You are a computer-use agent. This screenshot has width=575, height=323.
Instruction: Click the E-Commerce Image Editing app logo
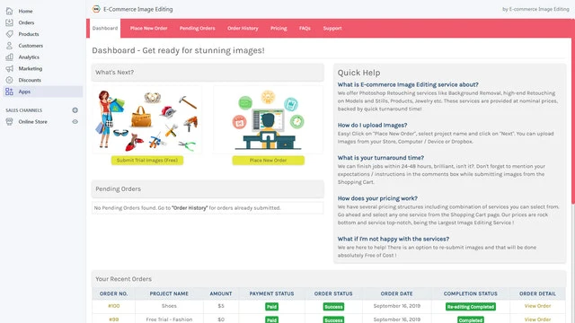[x=96, y=9]
